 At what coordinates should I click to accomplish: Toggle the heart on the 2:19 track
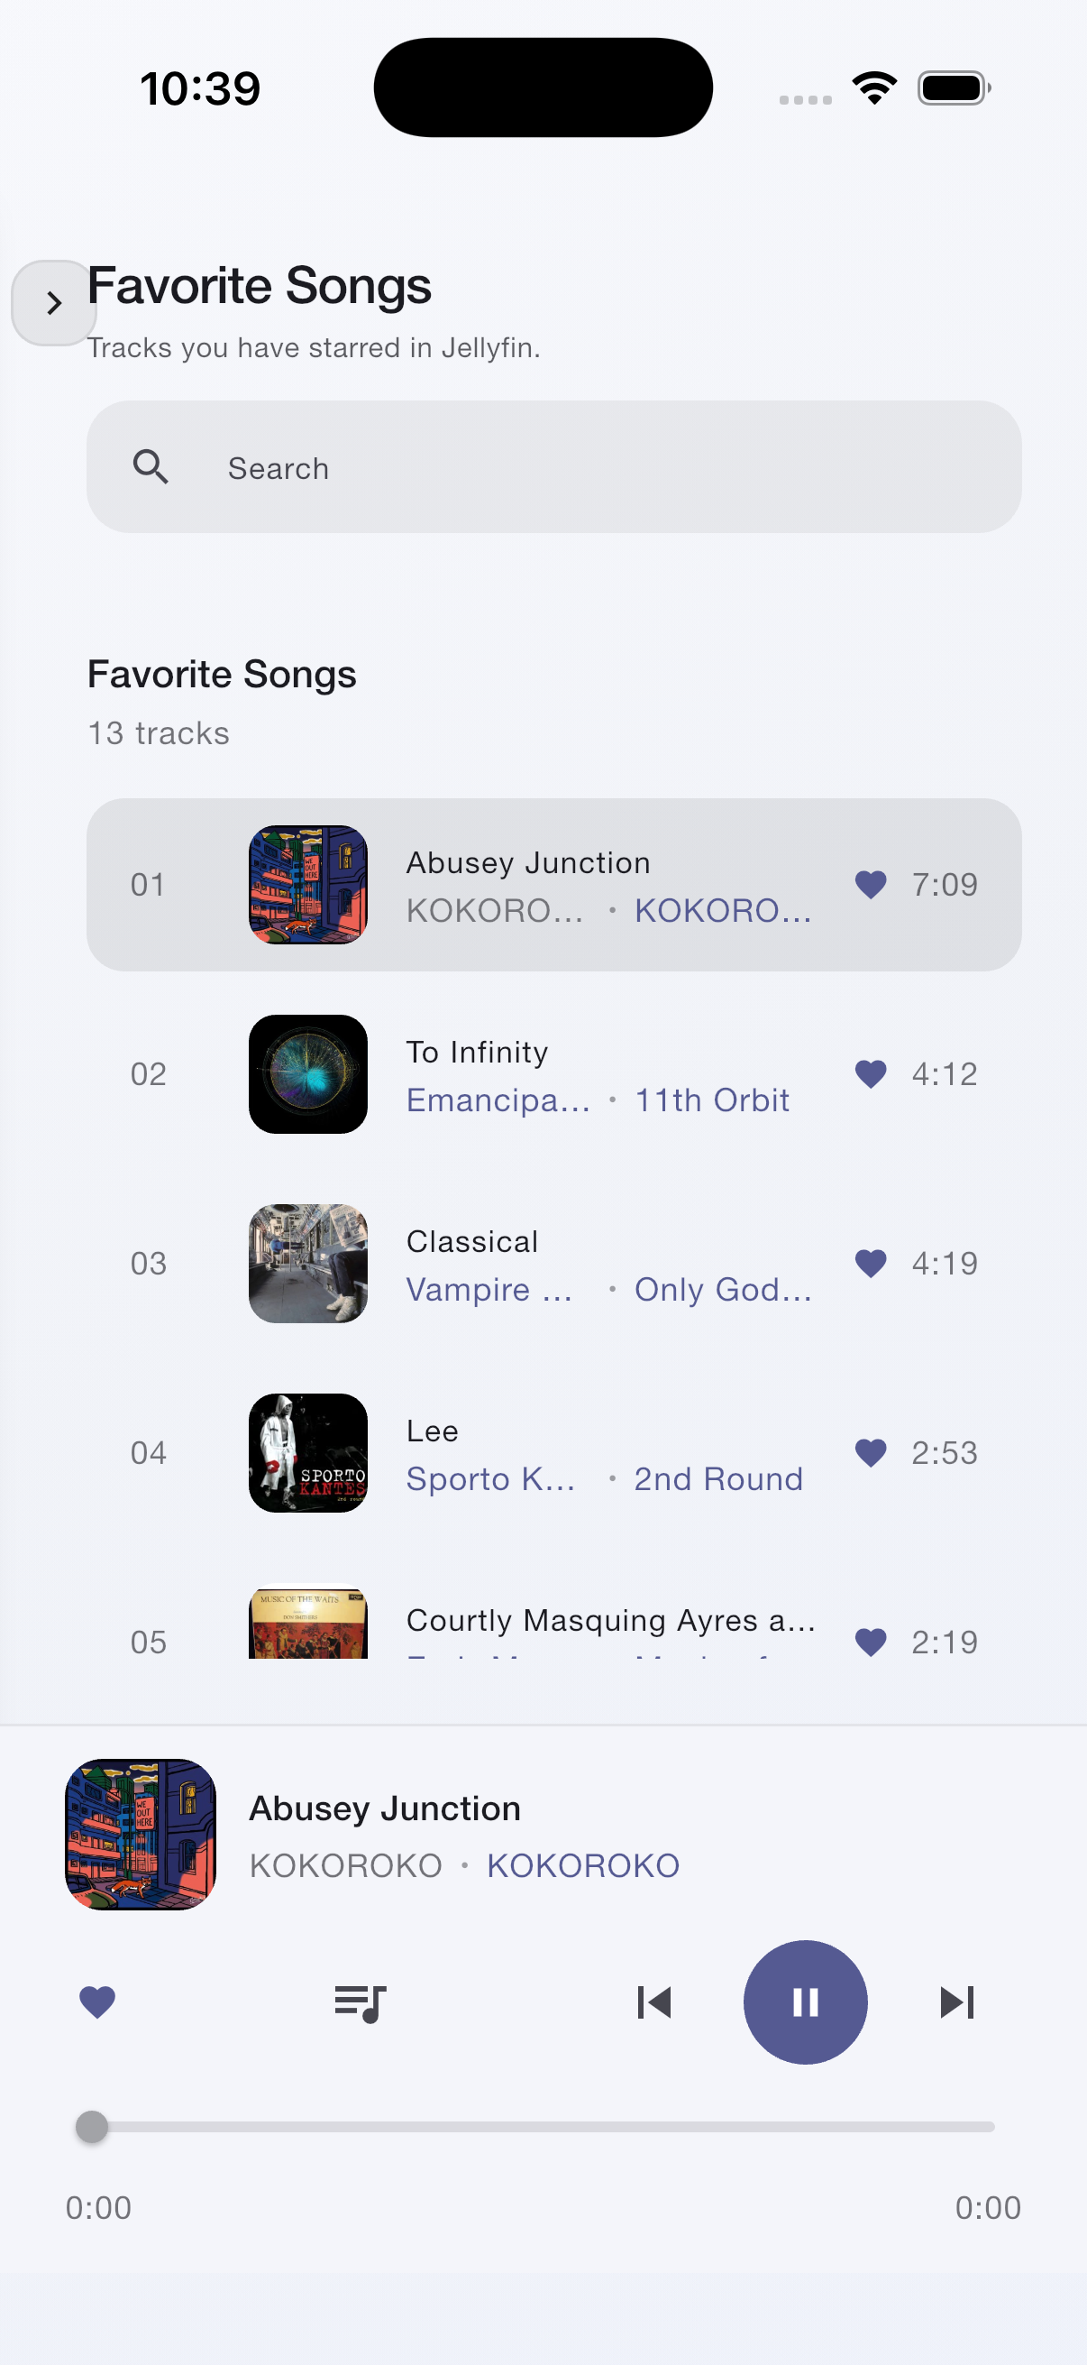[871, 1641]
